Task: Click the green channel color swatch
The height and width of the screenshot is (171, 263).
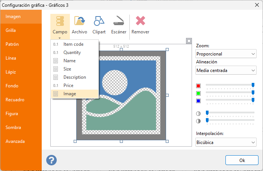Action: point(198,93)
